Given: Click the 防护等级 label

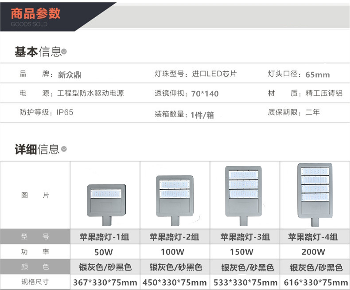Looking at the screenshot, I should (36, 112).
